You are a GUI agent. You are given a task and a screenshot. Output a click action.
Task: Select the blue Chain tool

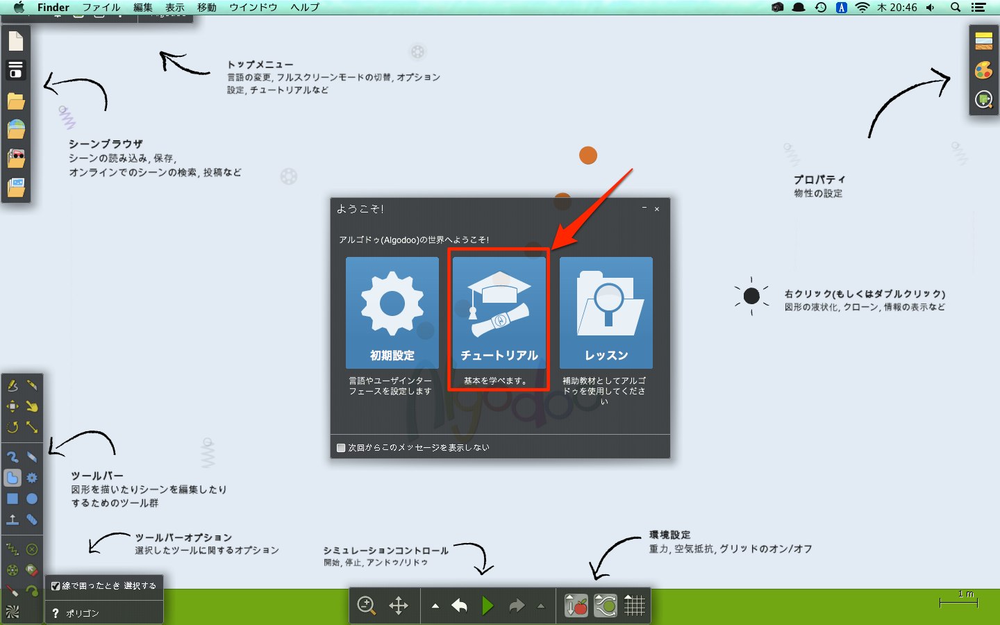(x=32, y=519)
